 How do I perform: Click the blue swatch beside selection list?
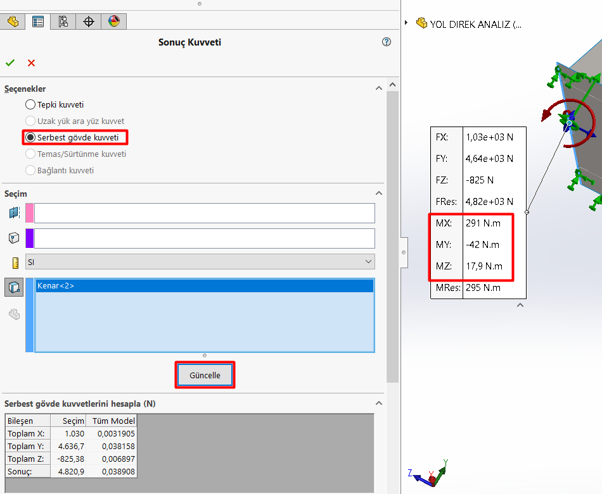[x=30, y=315]
